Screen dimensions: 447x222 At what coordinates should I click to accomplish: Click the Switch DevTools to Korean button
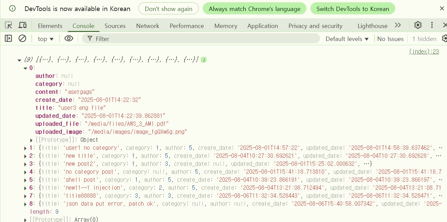pos(352,9)
